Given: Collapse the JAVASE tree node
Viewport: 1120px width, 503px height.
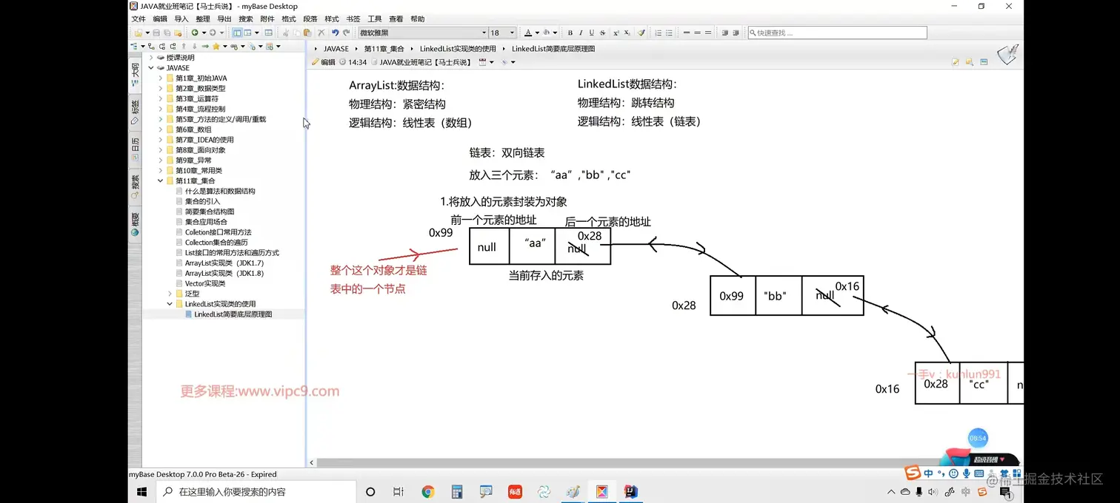Looking at the screenshot, I should tap(151, 67).
